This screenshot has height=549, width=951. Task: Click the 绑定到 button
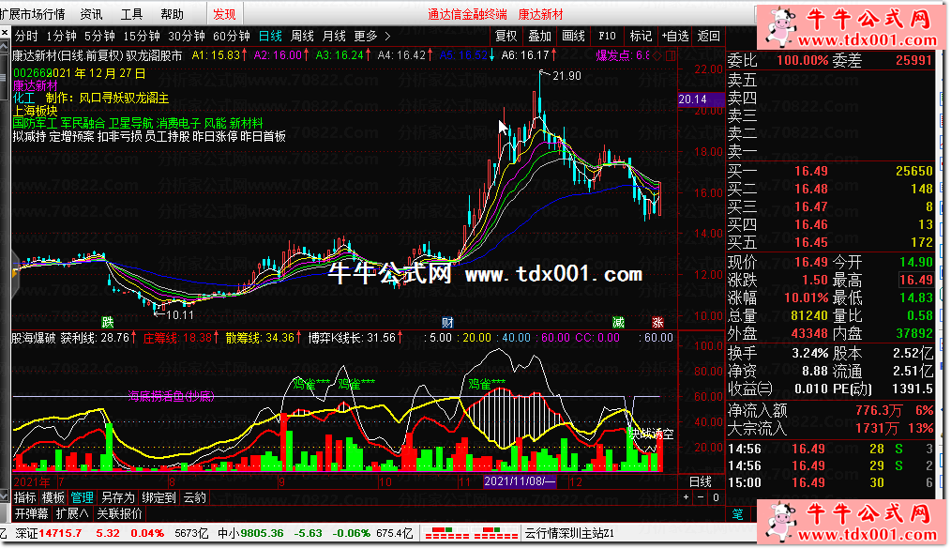(x=158, y=497)
